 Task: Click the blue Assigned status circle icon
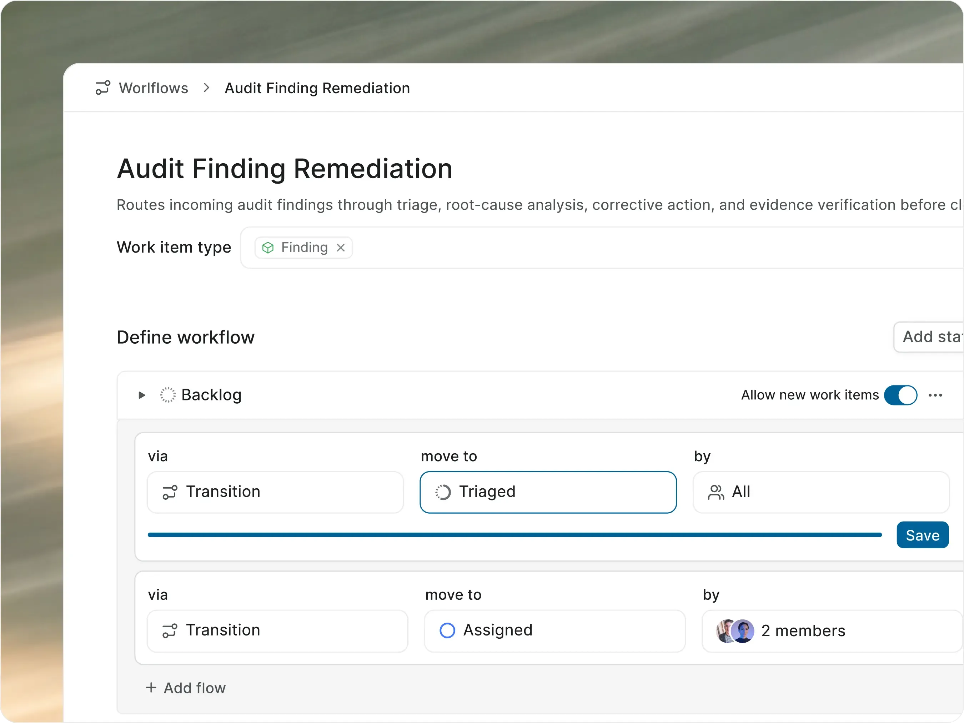[448, 630]
